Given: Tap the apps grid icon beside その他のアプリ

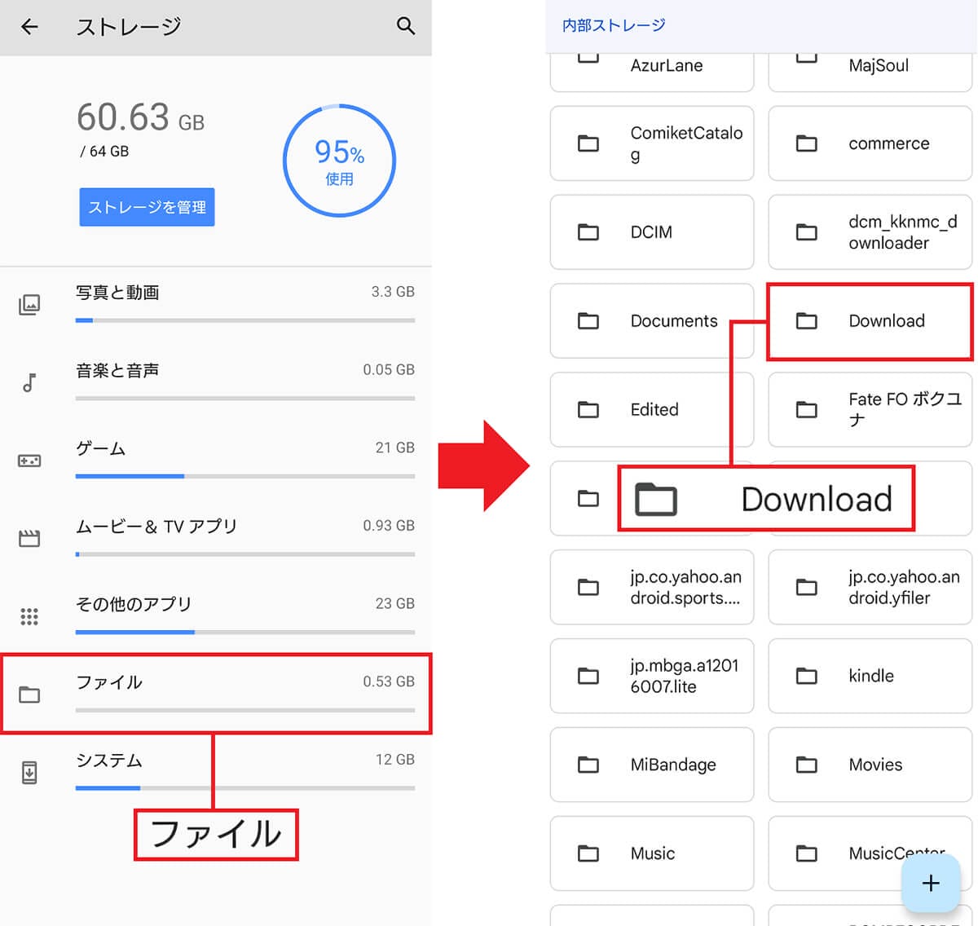Looking at the screenshot, I should click(29, 616).
